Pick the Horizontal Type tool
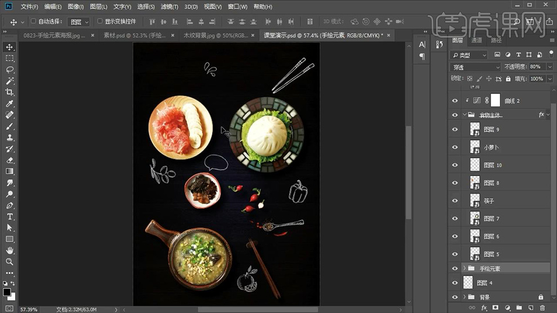557x313 pixels. coord(10,216)
